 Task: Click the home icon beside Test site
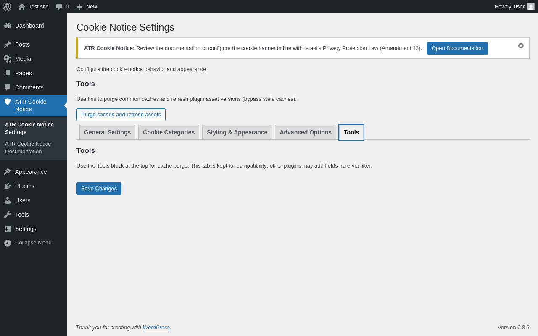click(x=22, y=7)
